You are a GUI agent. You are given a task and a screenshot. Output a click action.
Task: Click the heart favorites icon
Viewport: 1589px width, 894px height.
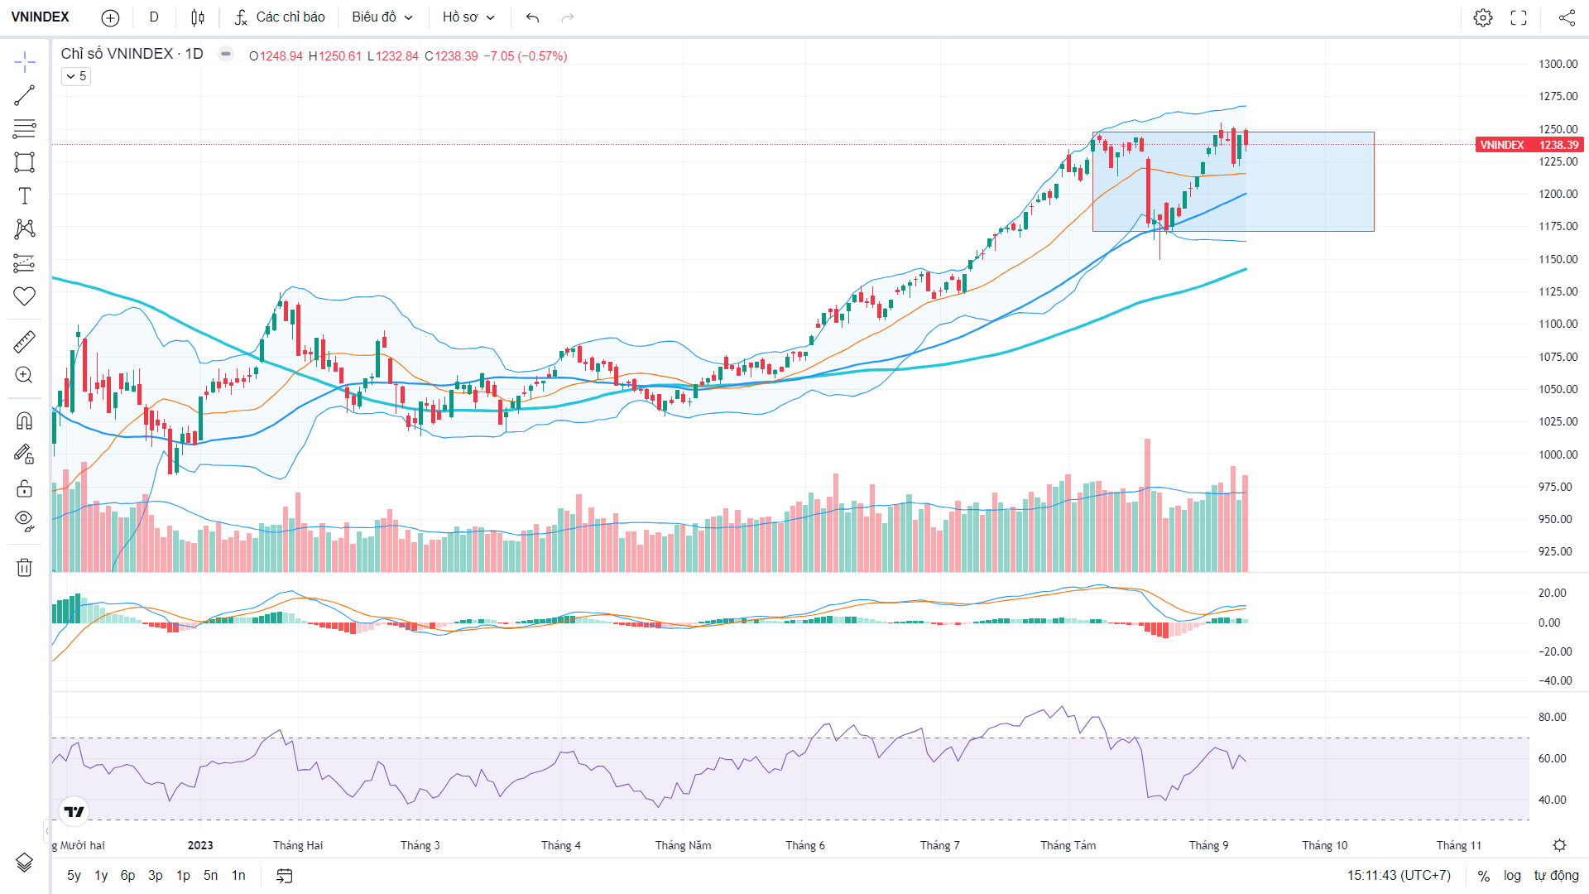point(25,296)
